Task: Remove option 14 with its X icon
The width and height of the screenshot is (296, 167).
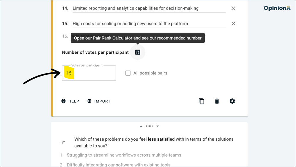Action: pos(233,8)
